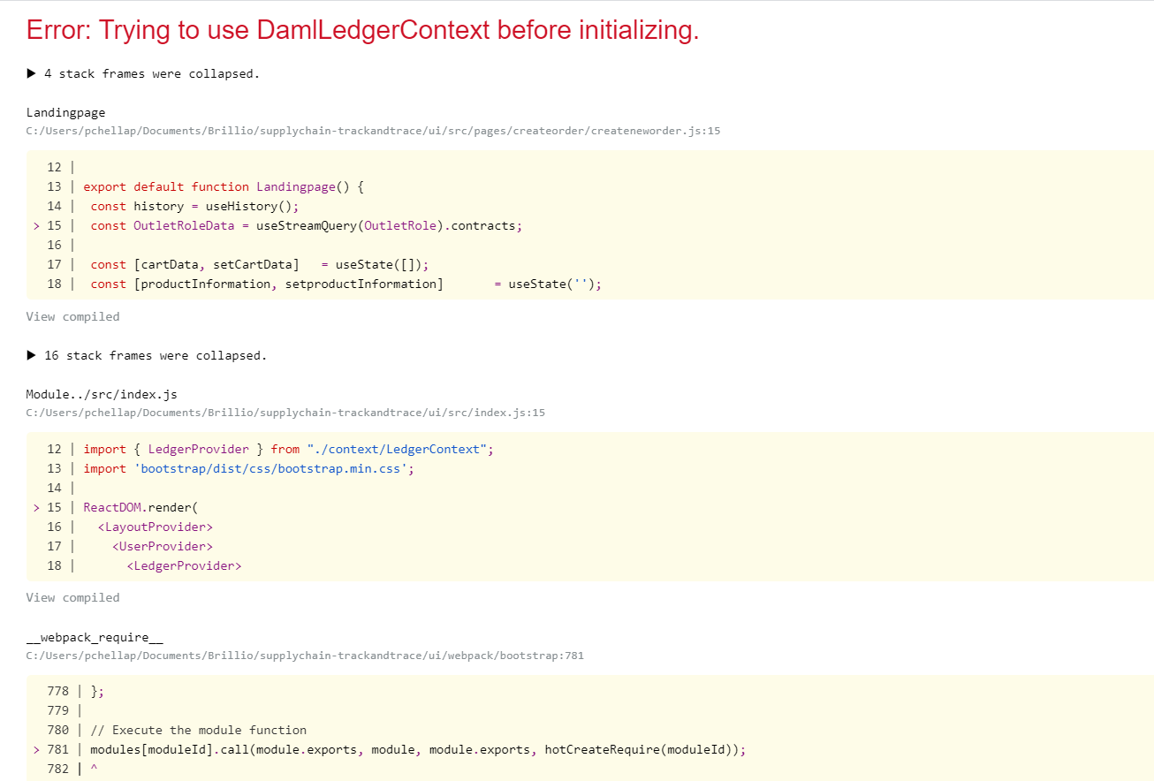Click the productInformation useState code line
The image size is (1154, 781).
click(x=345, y=284)
